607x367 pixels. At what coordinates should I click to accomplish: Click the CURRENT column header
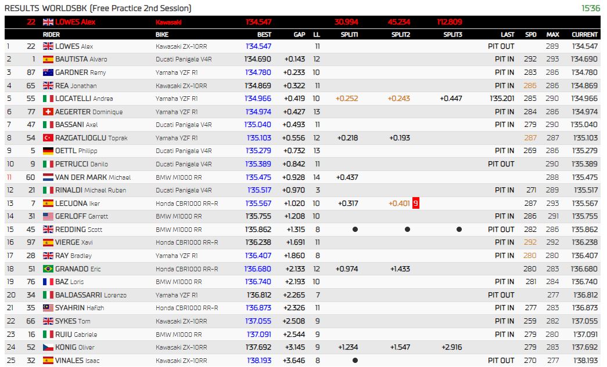point(584,35)
